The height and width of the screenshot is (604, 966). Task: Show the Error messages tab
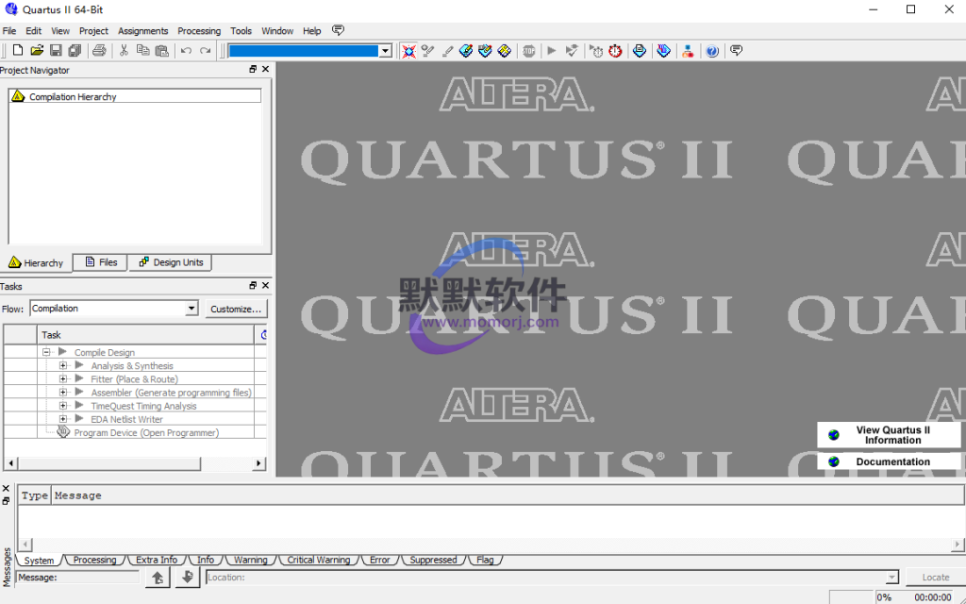point(379,560)
